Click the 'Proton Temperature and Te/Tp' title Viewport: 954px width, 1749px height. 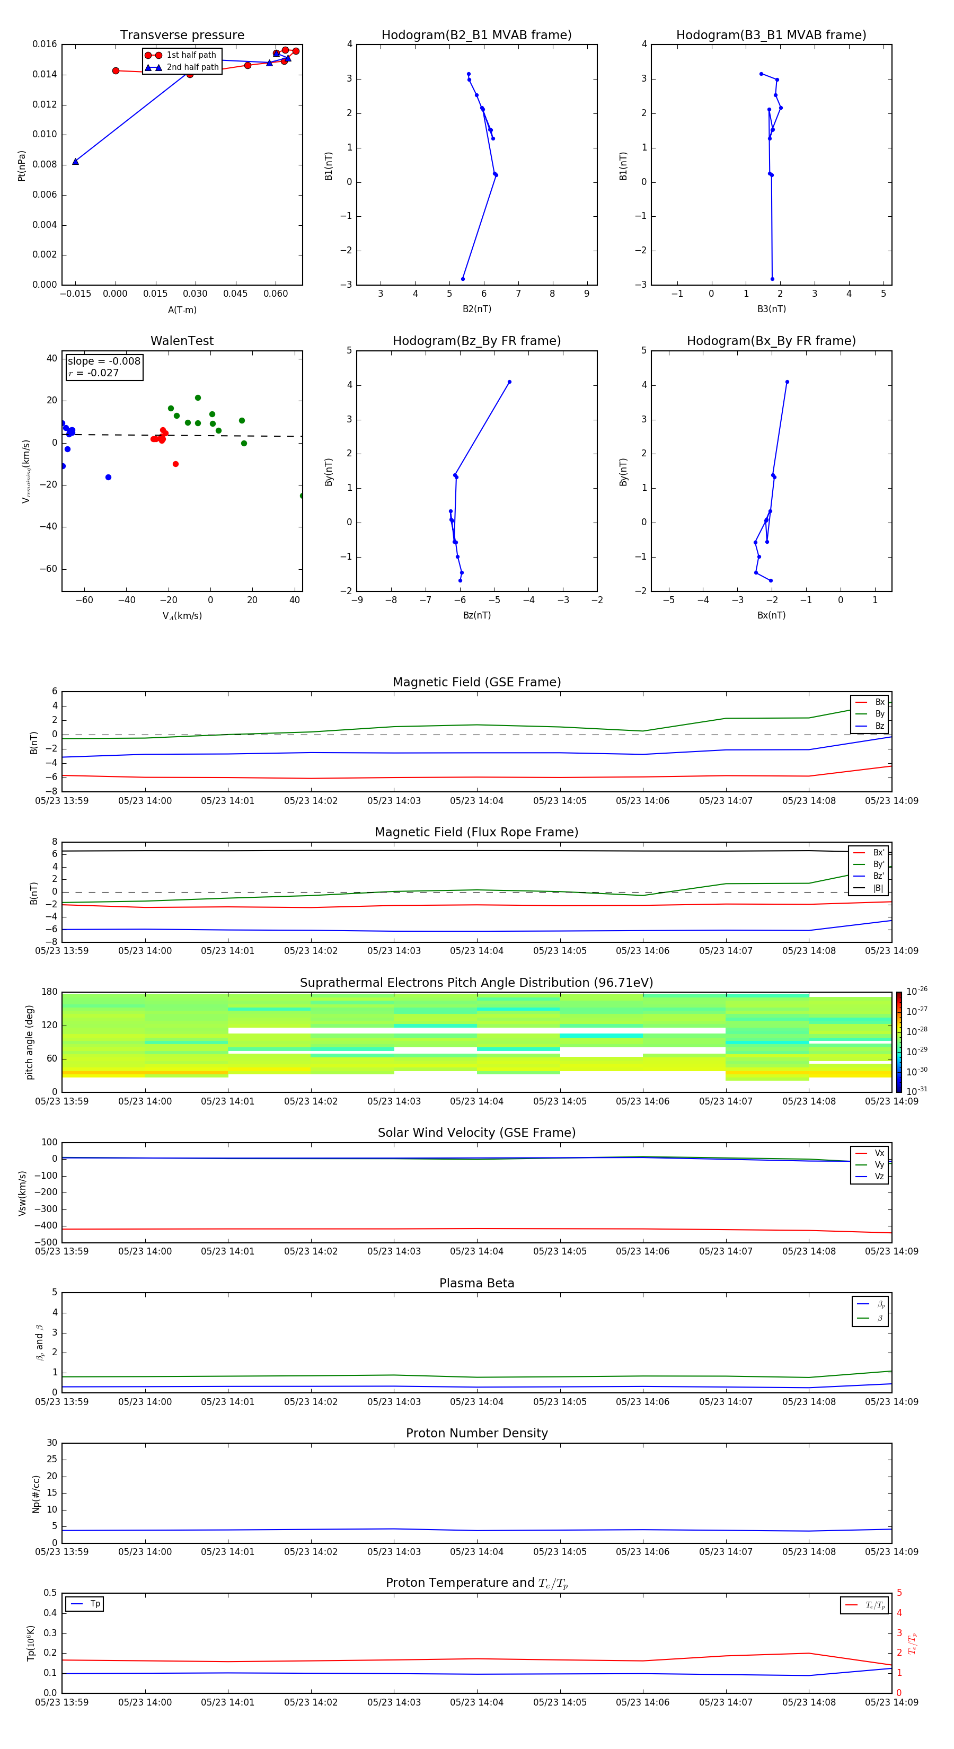[476, 1583]
